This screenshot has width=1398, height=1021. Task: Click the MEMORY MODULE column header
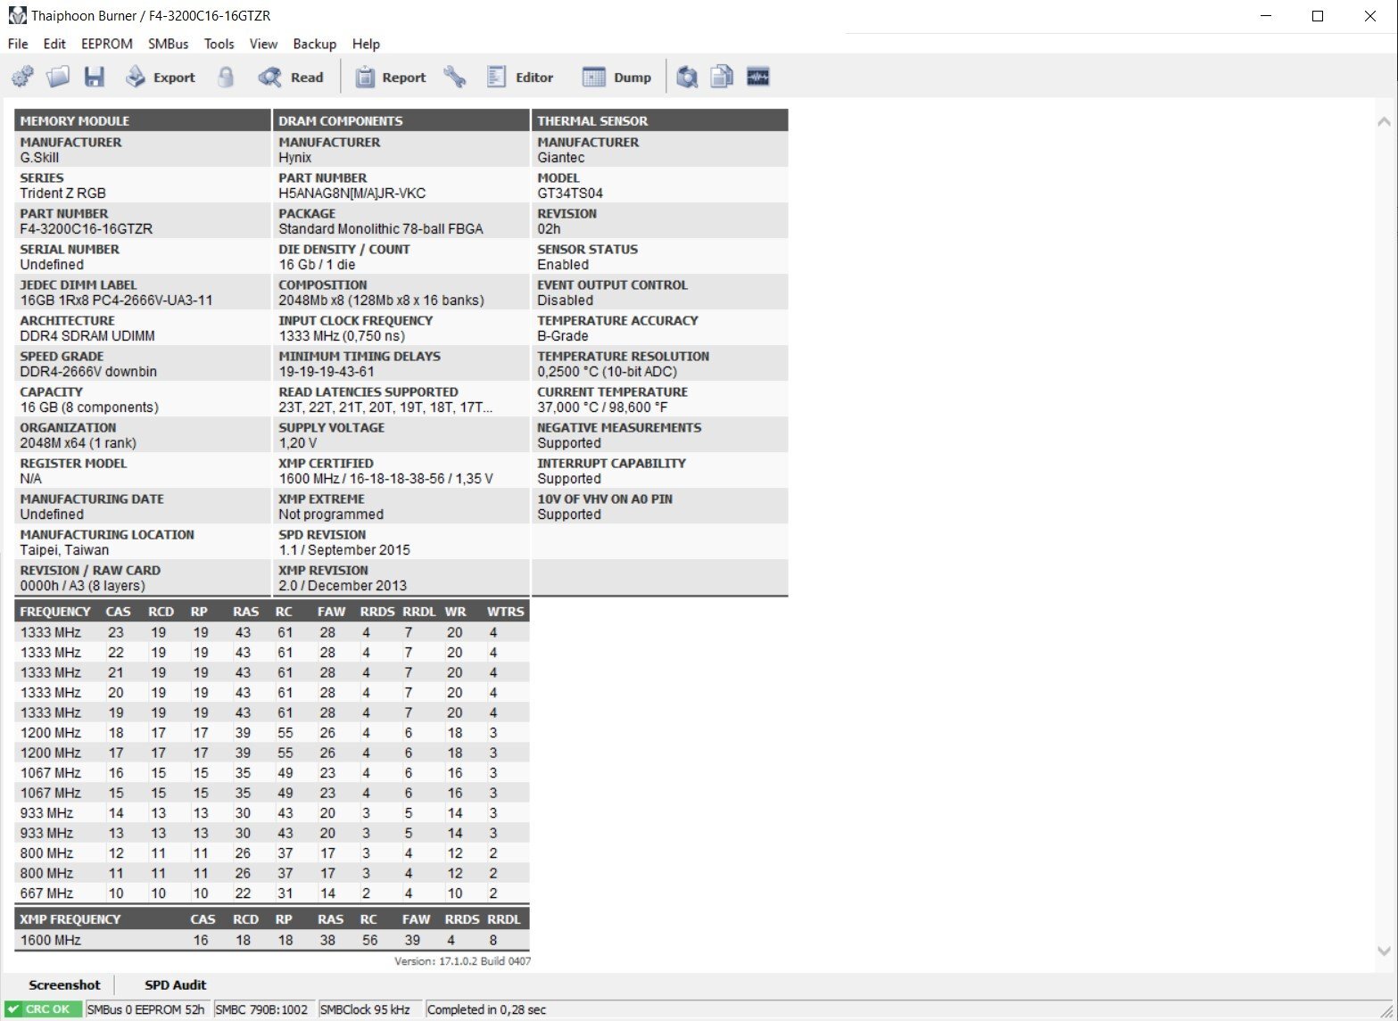click(x=143, y=120)
